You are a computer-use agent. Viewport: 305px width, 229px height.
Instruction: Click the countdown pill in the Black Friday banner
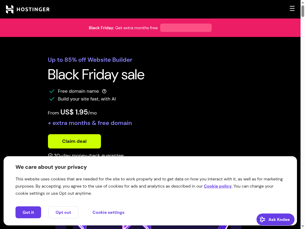point(186,27)
